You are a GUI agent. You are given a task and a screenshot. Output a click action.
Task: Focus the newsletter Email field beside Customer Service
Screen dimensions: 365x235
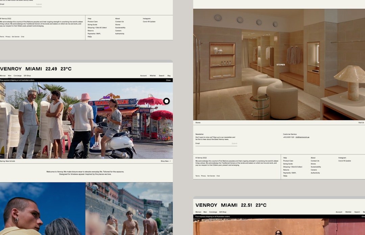[x=213, y=144]
